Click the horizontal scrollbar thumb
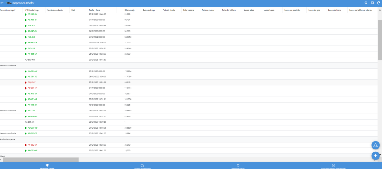Image resolution: width=382 pixels, height=169 pixels. [41, 160]
